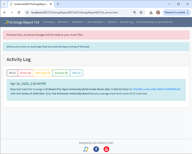192x154 pixels.
Task: Filter log by Warnings (0)
Action: pyautogui.click(x=43, y=73)
